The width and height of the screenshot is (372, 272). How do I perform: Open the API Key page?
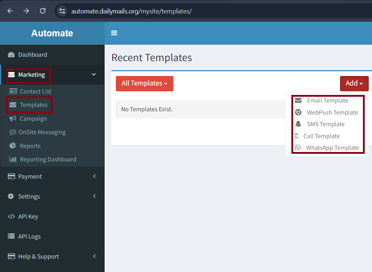point(28,216)
